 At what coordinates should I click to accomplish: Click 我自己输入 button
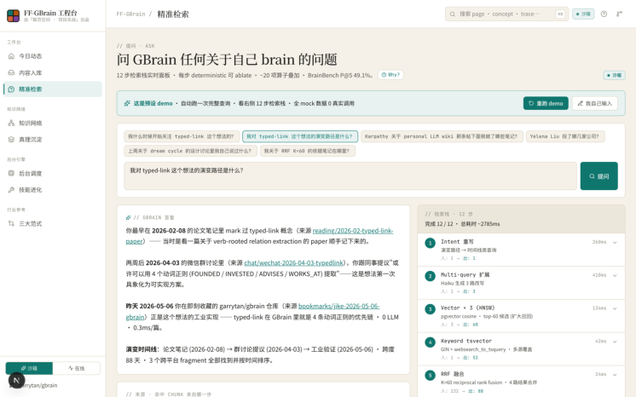[594, 103]
